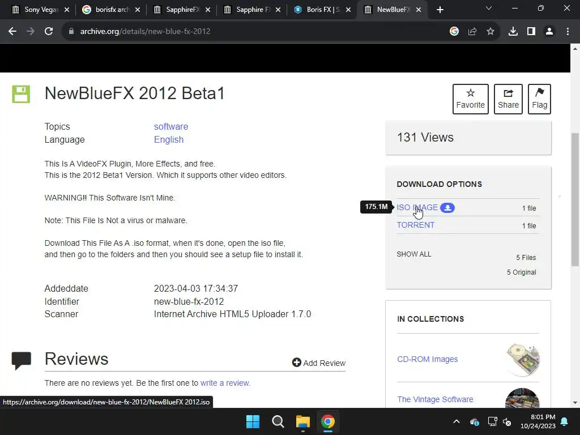Open Google icon in address bar

point(454,32)
